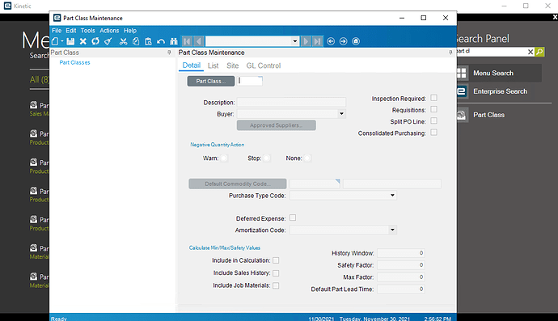
Task: Click the Max Factor field
Action: (x=400, y=277)
